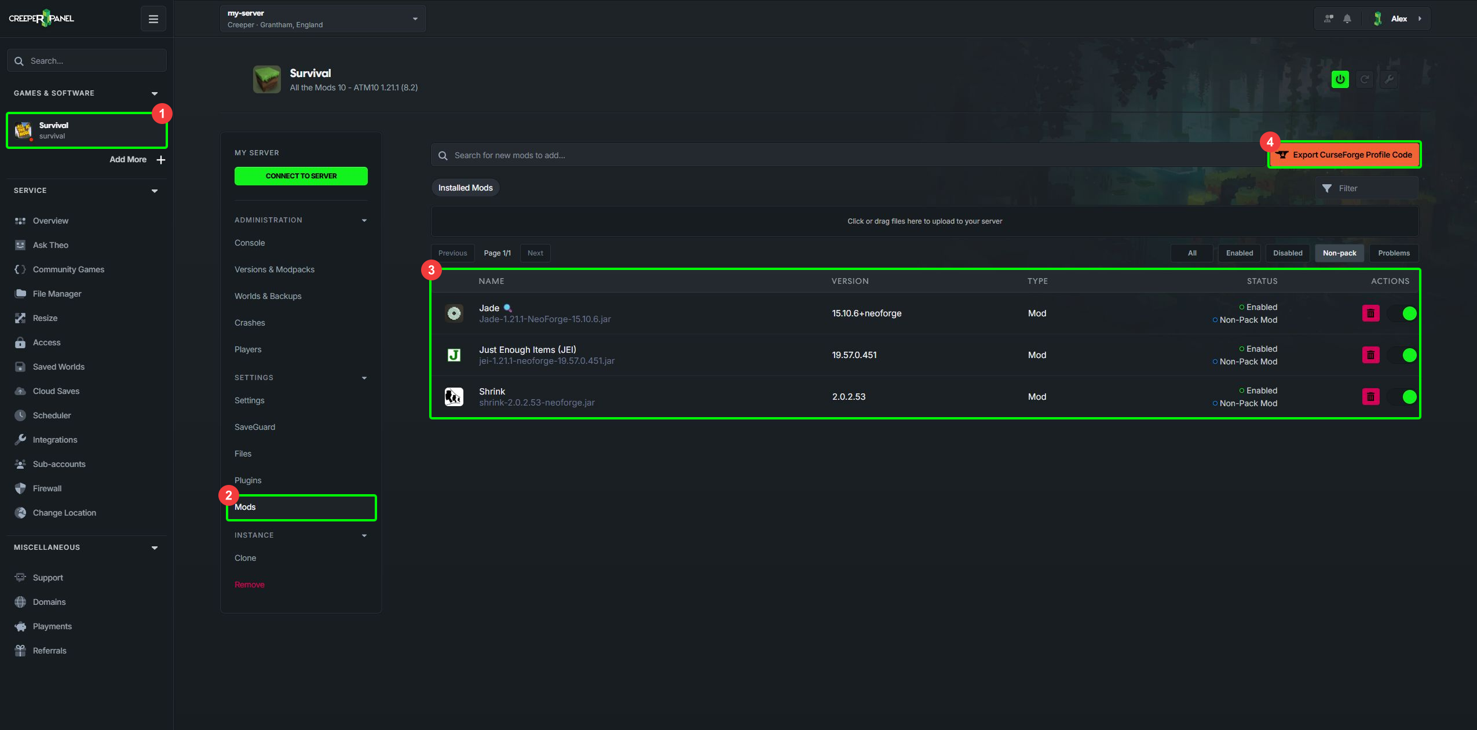
Task: Collapse the Administration section
Action: pyautogui.click(x=364, y=220)
